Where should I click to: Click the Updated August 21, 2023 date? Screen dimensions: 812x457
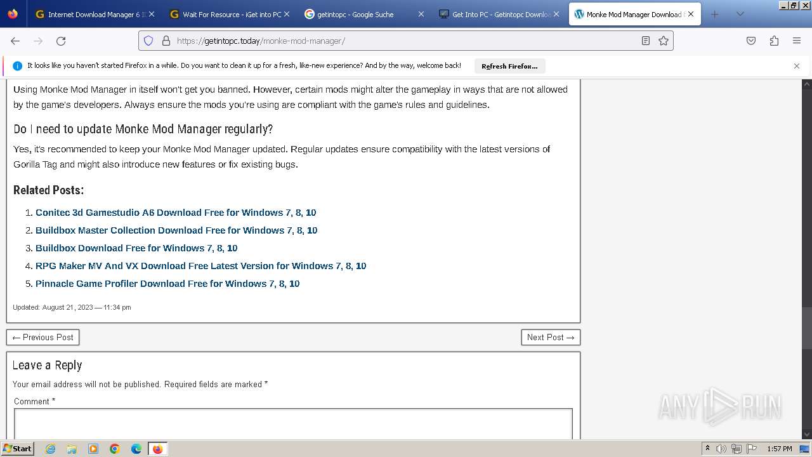pyautogui.click(x=72, y=307)
